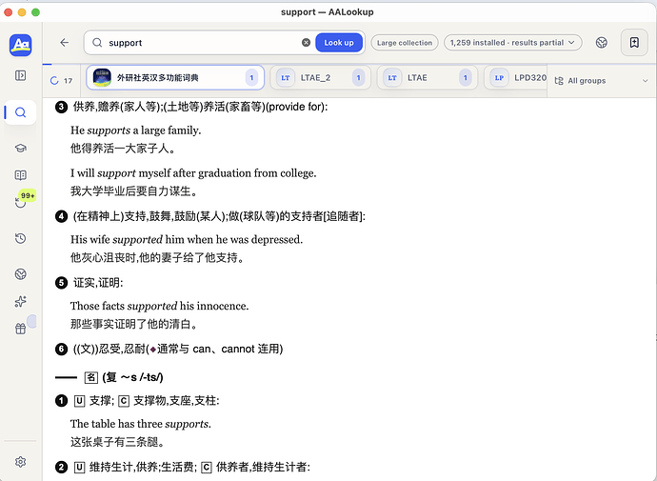Open the All groups dropdown
The height and width of the screenshot is (481, 657).
click(x=602, y=80)
